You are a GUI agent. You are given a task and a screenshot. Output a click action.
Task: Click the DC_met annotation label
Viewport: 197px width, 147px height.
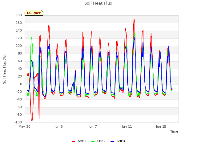(x=34, y=13)
